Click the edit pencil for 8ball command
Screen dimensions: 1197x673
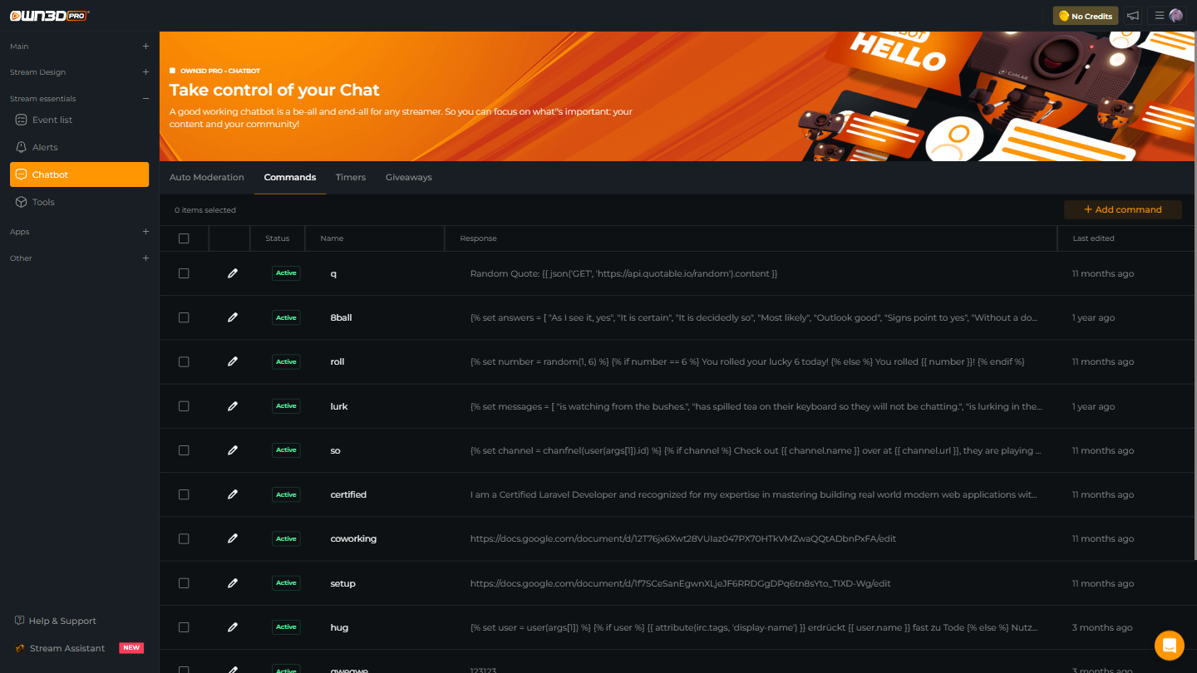(233, 317)
